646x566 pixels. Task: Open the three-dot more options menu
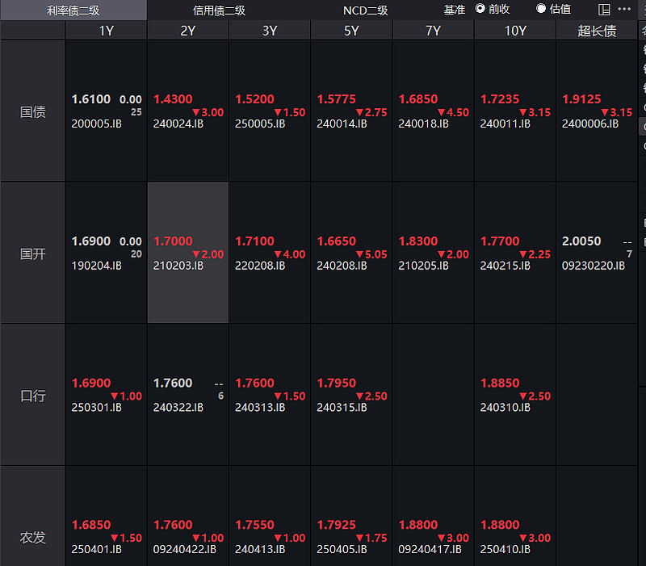[x=625, y=10]
